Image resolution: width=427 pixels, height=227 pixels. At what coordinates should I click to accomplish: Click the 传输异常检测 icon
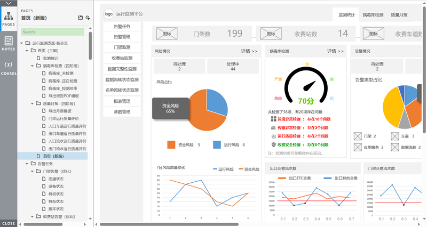[x=273, y=127]
